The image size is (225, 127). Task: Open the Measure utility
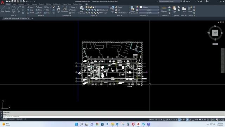point(164,10)
